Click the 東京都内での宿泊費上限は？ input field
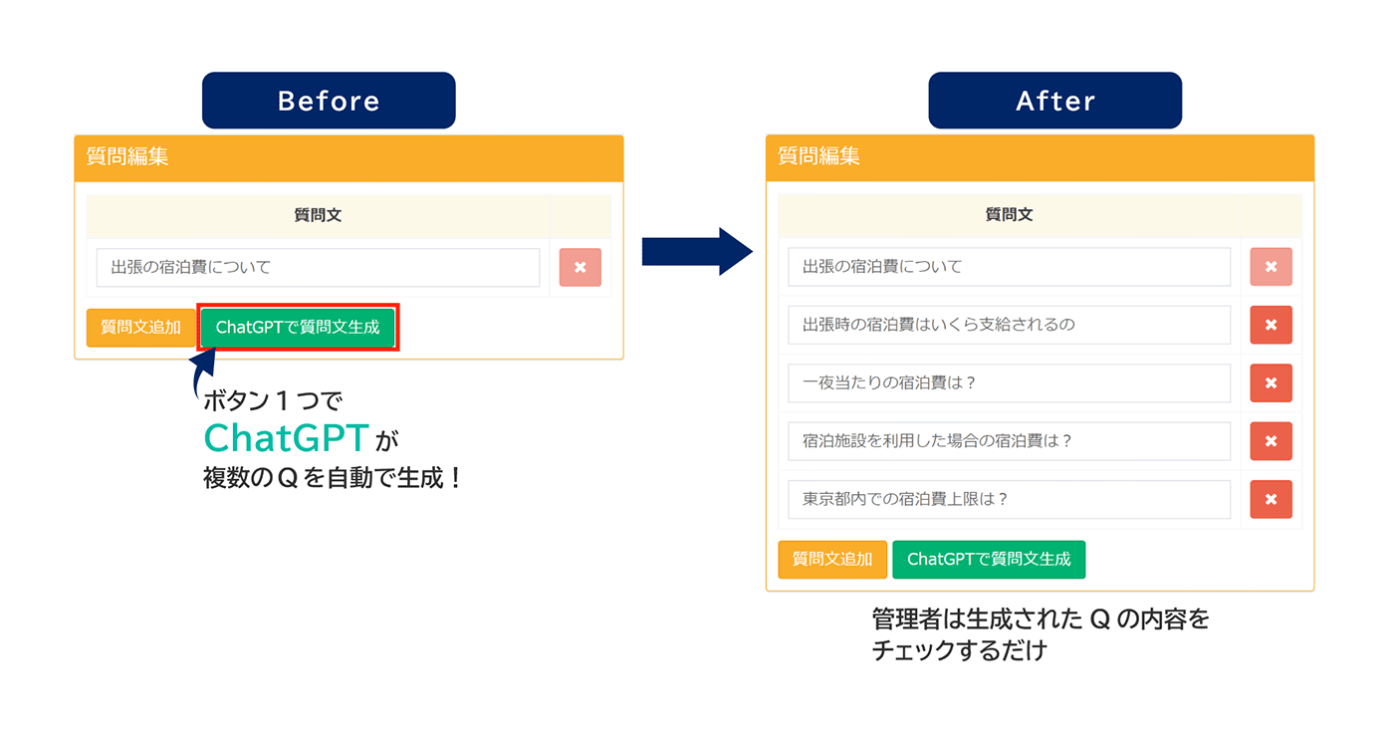 click(x=1010, y=499)
